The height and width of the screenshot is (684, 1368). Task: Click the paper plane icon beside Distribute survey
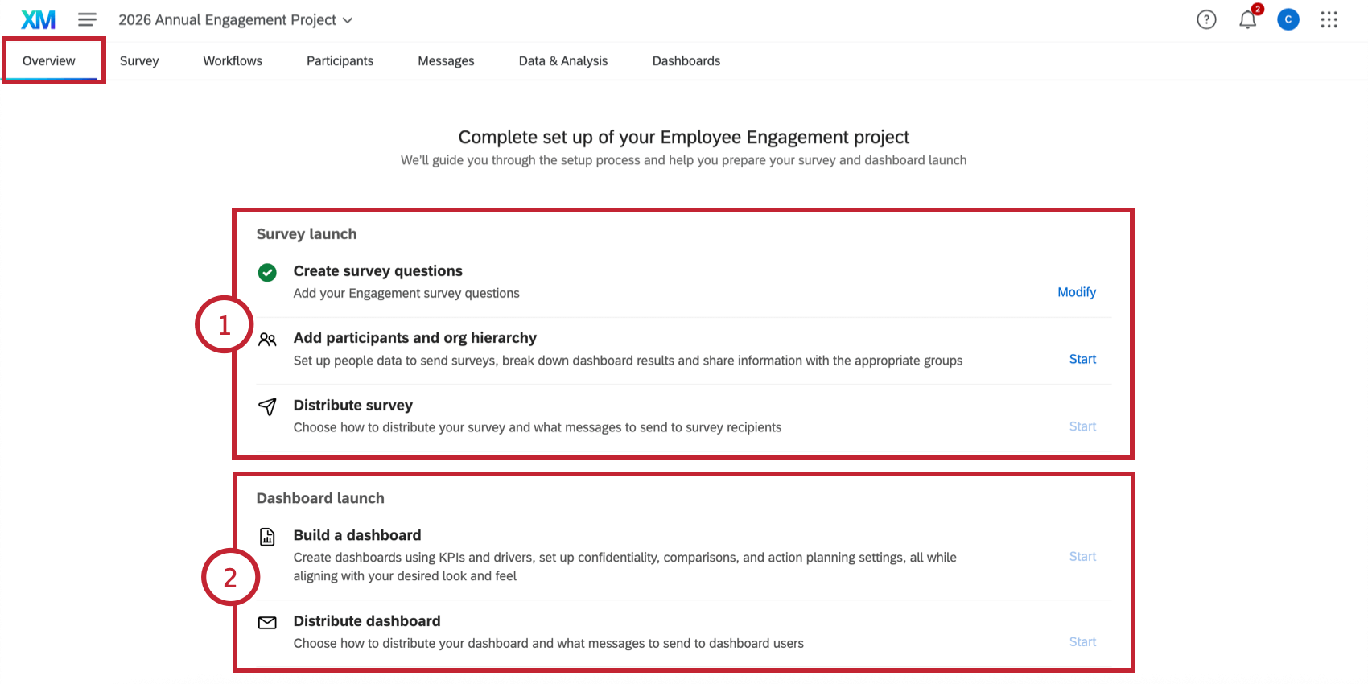[x=266, y=407]
